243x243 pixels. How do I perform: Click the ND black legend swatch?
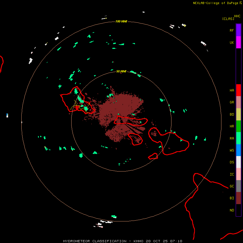(238, 210)
